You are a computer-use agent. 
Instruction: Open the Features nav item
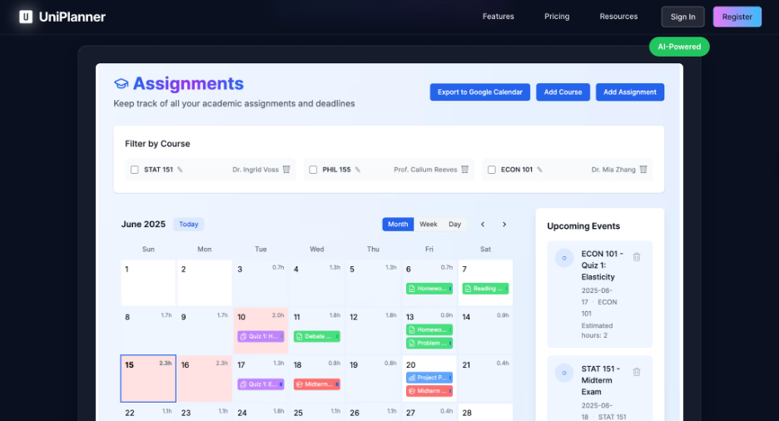499,17
